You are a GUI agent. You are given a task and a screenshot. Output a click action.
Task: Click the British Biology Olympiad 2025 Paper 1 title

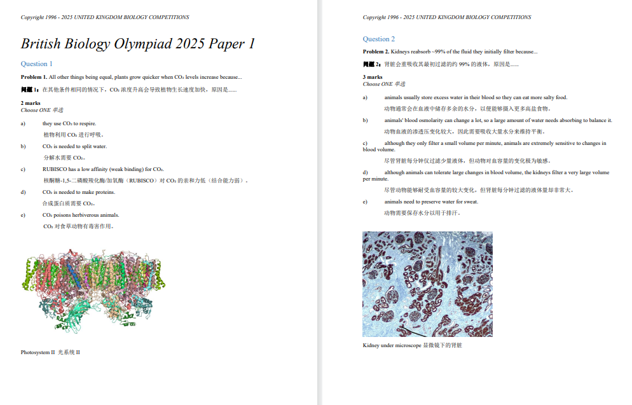point(138,44)
